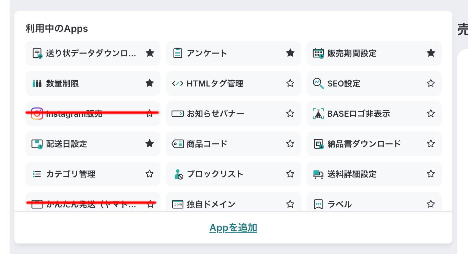468x254 pixels.
Task: Click the HTMLタグ管理 code icon
Action: point(178,83)
